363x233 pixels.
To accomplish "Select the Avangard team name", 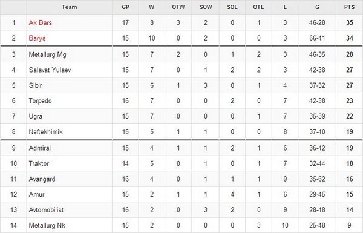I will (42, 179).
